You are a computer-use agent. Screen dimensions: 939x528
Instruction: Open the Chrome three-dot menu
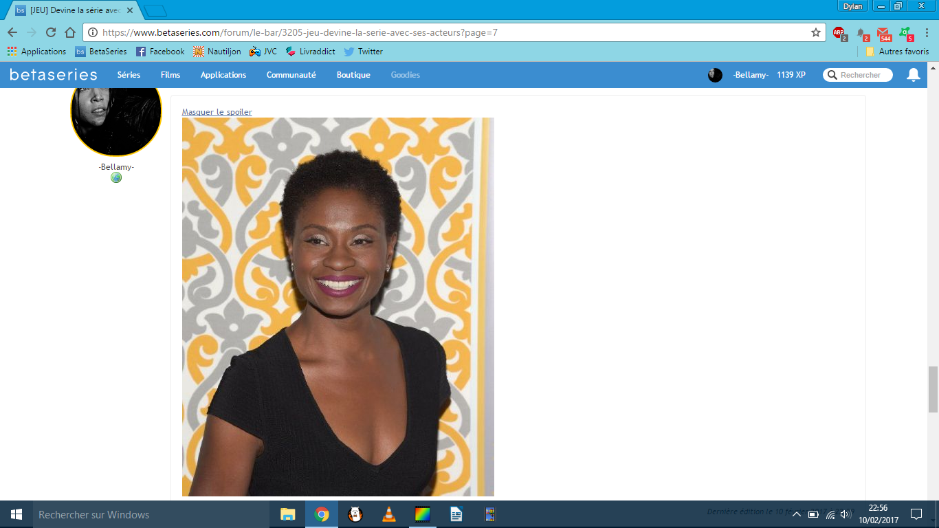point(927,32)
